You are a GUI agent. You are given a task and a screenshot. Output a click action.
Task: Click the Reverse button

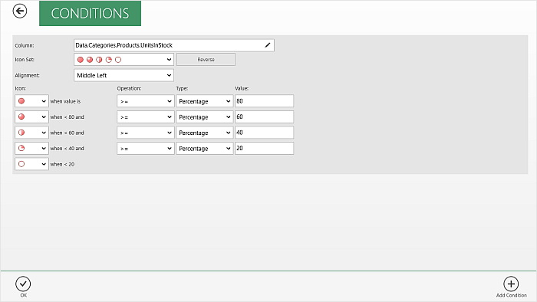[206, 60]
